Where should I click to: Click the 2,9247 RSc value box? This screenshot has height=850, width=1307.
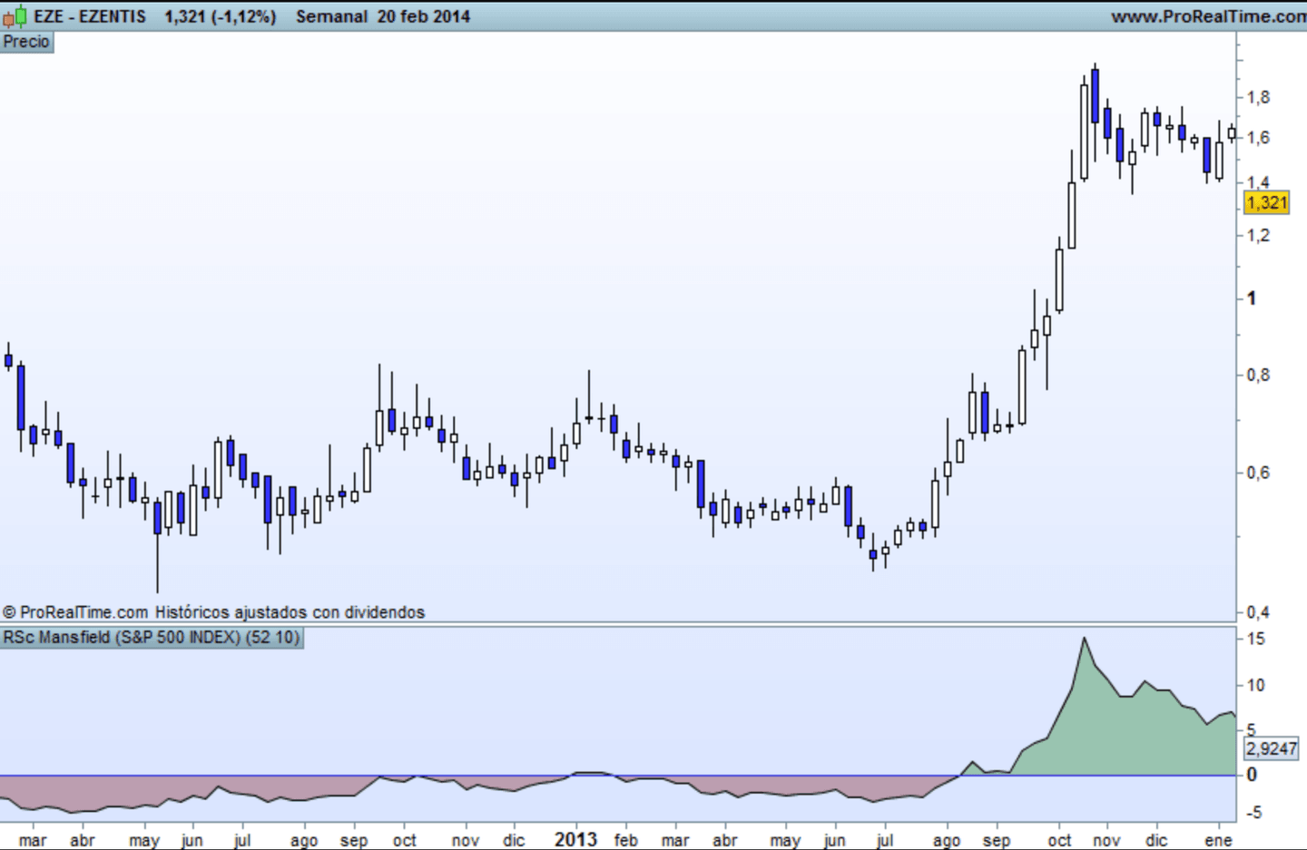click(x=1271, y=748)
